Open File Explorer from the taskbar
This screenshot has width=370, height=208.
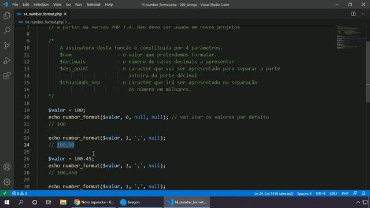pyautogui.click(x=63, y=202)
